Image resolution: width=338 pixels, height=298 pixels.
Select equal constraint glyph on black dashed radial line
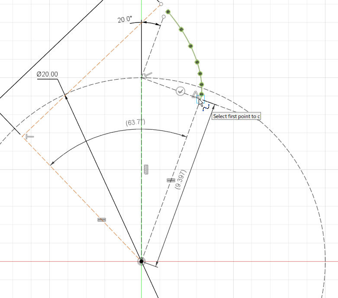[x=171, y=180]
